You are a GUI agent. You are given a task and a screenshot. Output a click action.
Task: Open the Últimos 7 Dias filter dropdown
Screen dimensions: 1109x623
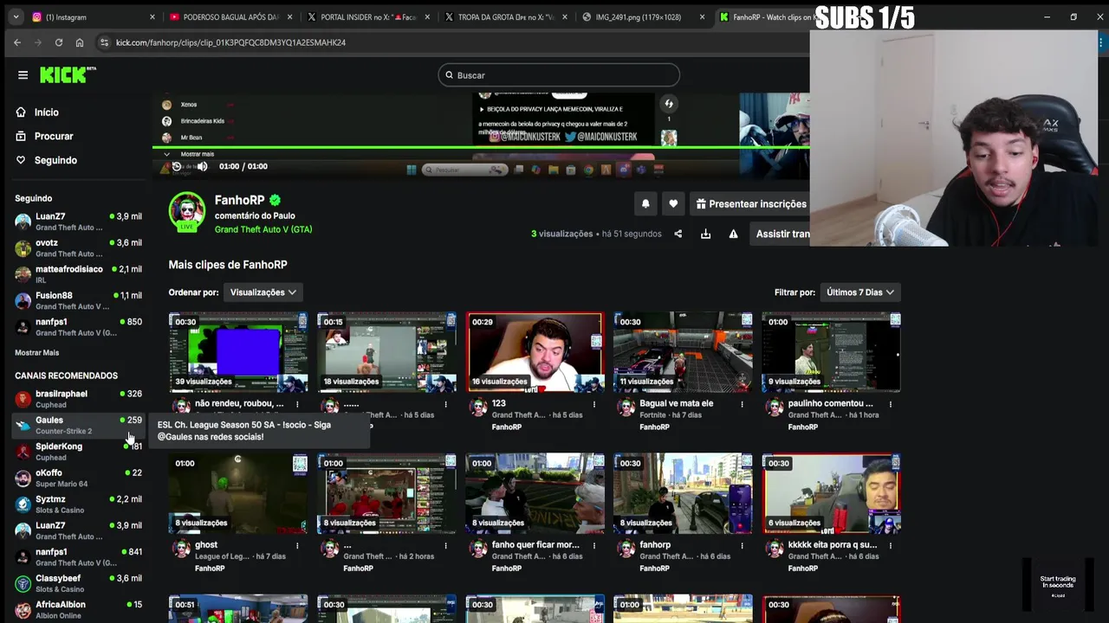tap(860, 292)
